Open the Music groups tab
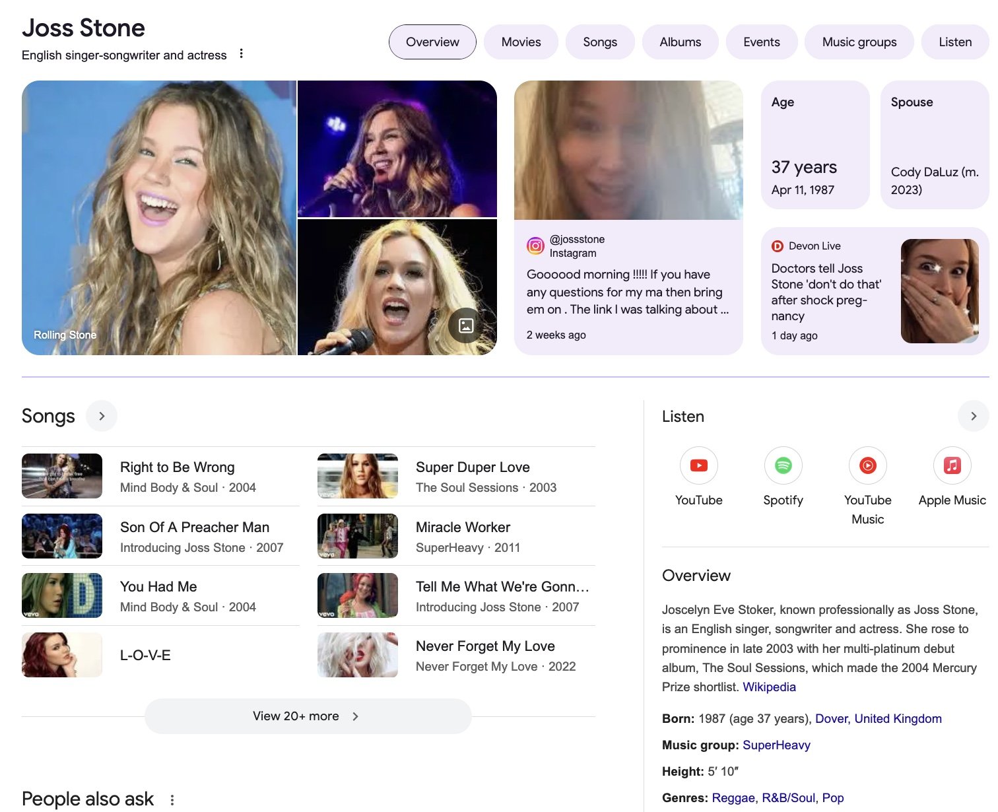Image resolution: width=998 pixels, height=812 pixels. pyautogui.click(x=859, y=42)
